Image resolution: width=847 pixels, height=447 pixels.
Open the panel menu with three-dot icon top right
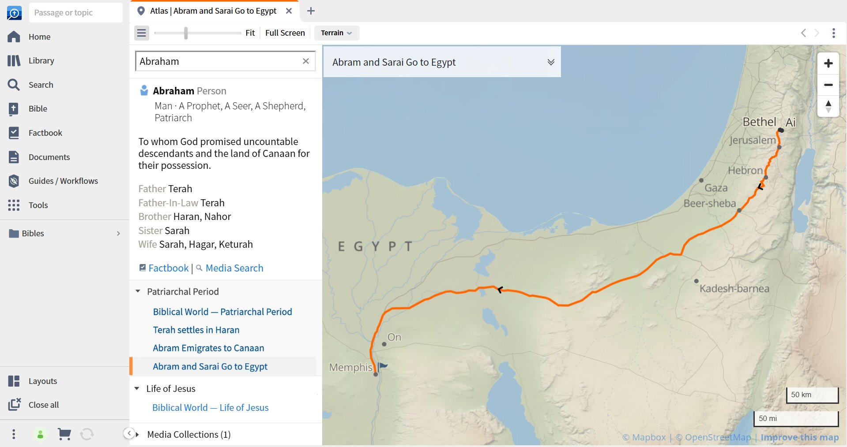[x=833, y=33]
